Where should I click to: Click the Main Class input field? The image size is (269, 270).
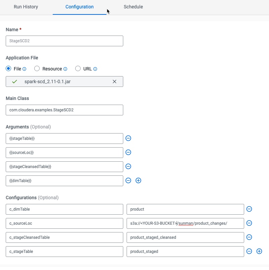click(x=64, y=110)
